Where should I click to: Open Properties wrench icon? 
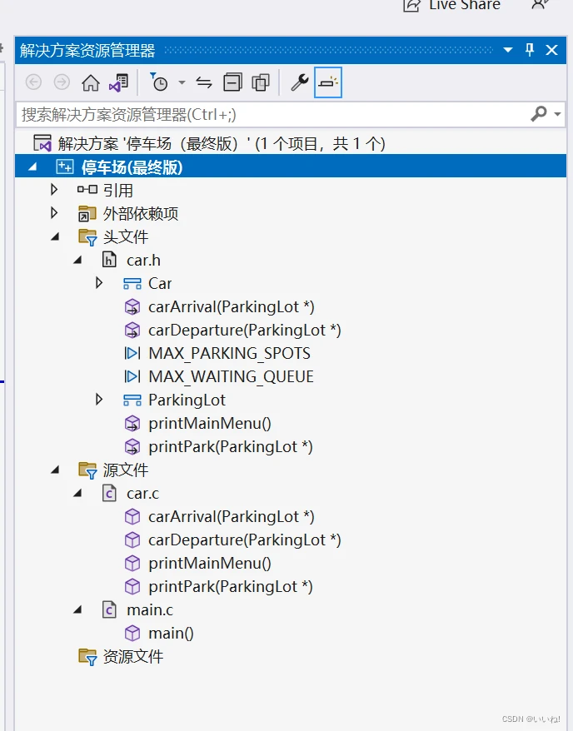(x=300, y=82)
